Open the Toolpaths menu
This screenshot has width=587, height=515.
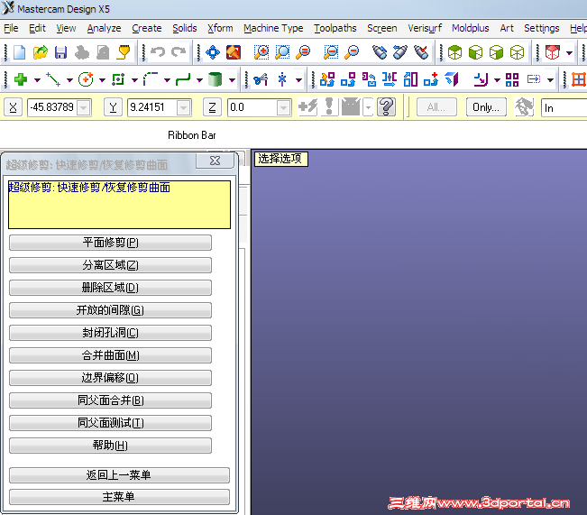[335, 28]
